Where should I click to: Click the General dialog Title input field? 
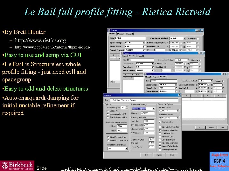(x=144, y=100)
